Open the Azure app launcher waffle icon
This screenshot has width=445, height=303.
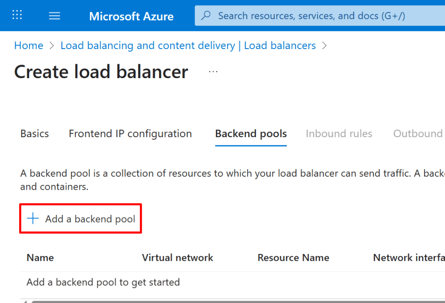17,16
